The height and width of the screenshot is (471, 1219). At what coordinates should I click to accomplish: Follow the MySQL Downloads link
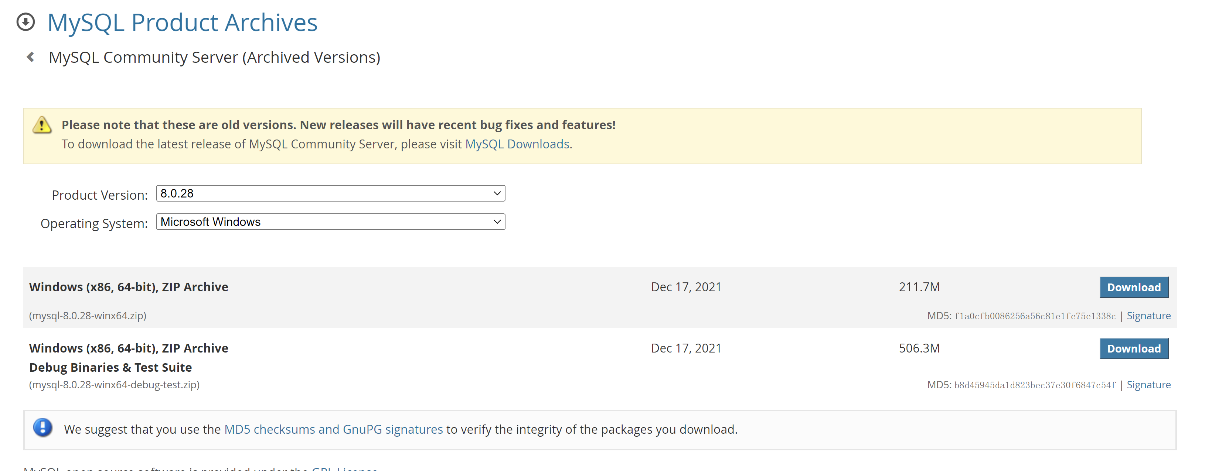point(517,144)
